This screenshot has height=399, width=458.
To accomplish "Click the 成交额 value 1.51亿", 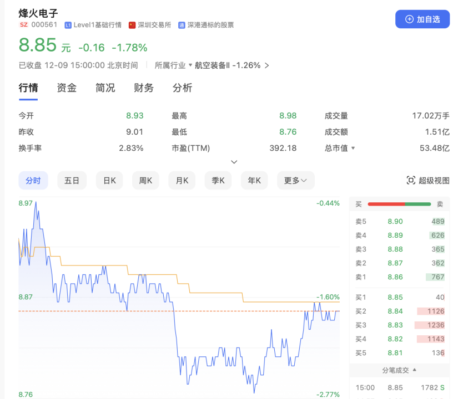I will pyautogui.click(x=437, y=132).
